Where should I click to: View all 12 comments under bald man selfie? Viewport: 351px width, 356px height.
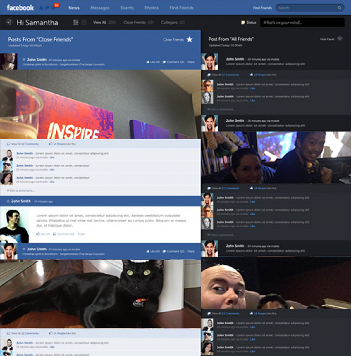click(x=223, y=314)
